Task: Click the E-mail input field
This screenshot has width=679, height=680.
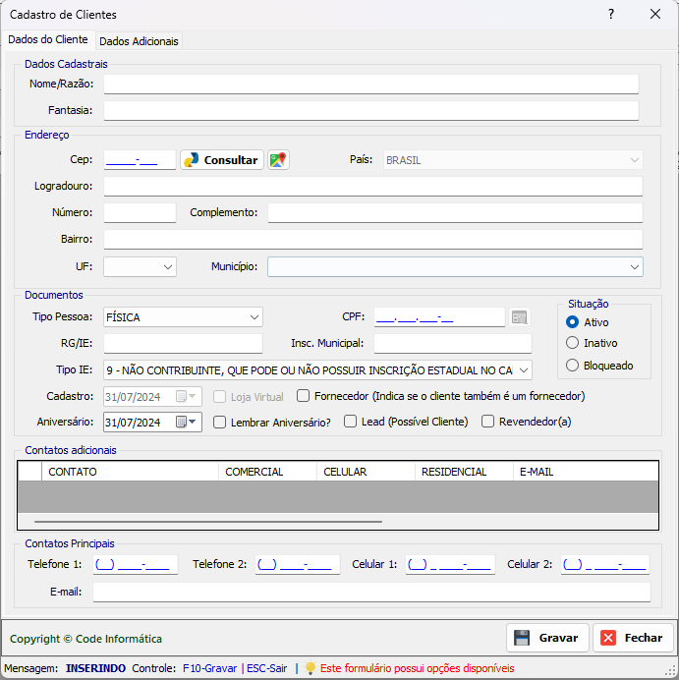Action: click(x=372, y=592)
